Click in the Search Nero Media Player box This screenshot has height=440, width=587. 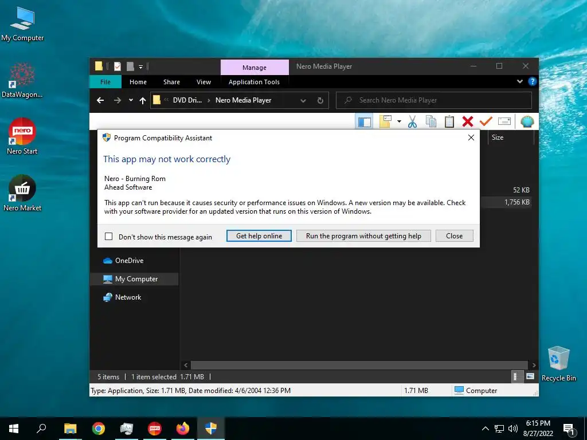(x=433, y=100)
